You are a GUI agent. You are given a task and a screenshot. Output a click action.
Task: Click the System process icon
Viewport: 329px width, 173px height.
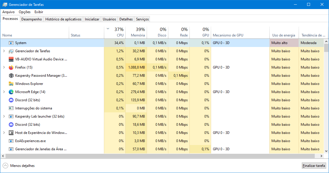point(11,43)
